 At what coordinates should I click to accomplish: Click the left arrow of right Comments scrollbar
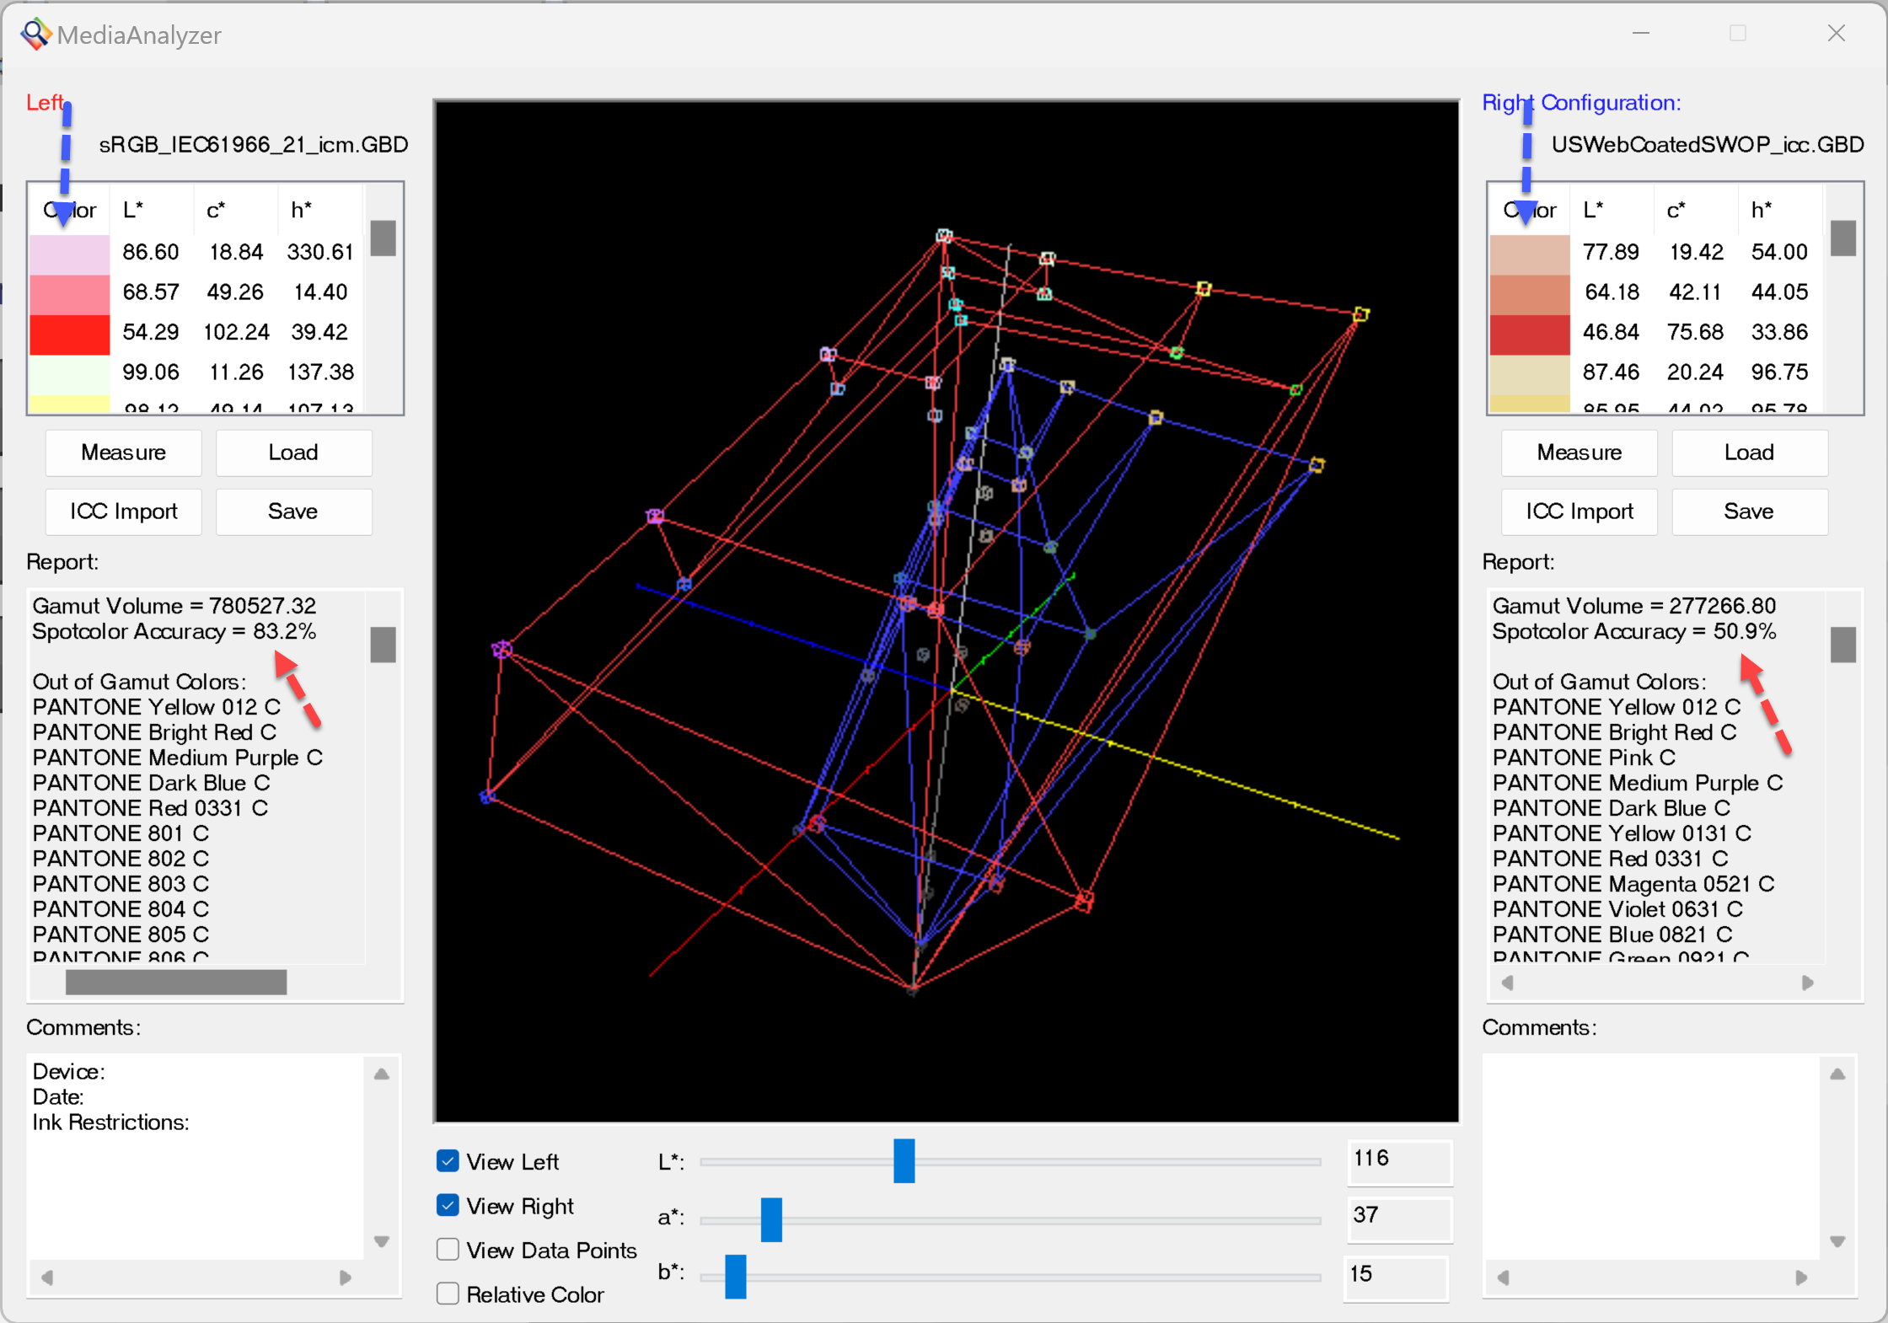[1503, 1277]
